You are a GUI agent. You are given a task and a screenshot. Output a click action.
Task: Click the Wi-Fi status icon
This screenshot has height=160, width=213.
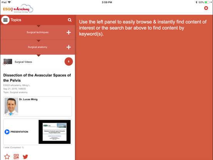[9, 2]
